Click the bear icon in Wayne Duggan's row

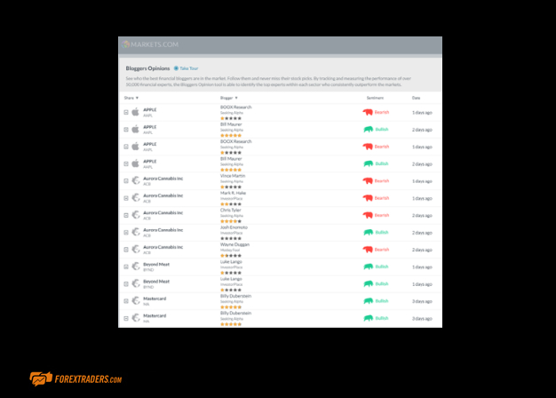[368, 250]
